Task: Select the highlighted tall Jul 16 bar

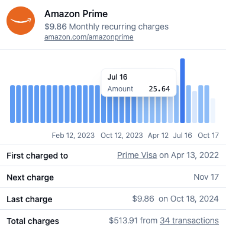Action: tap(182, 91)
